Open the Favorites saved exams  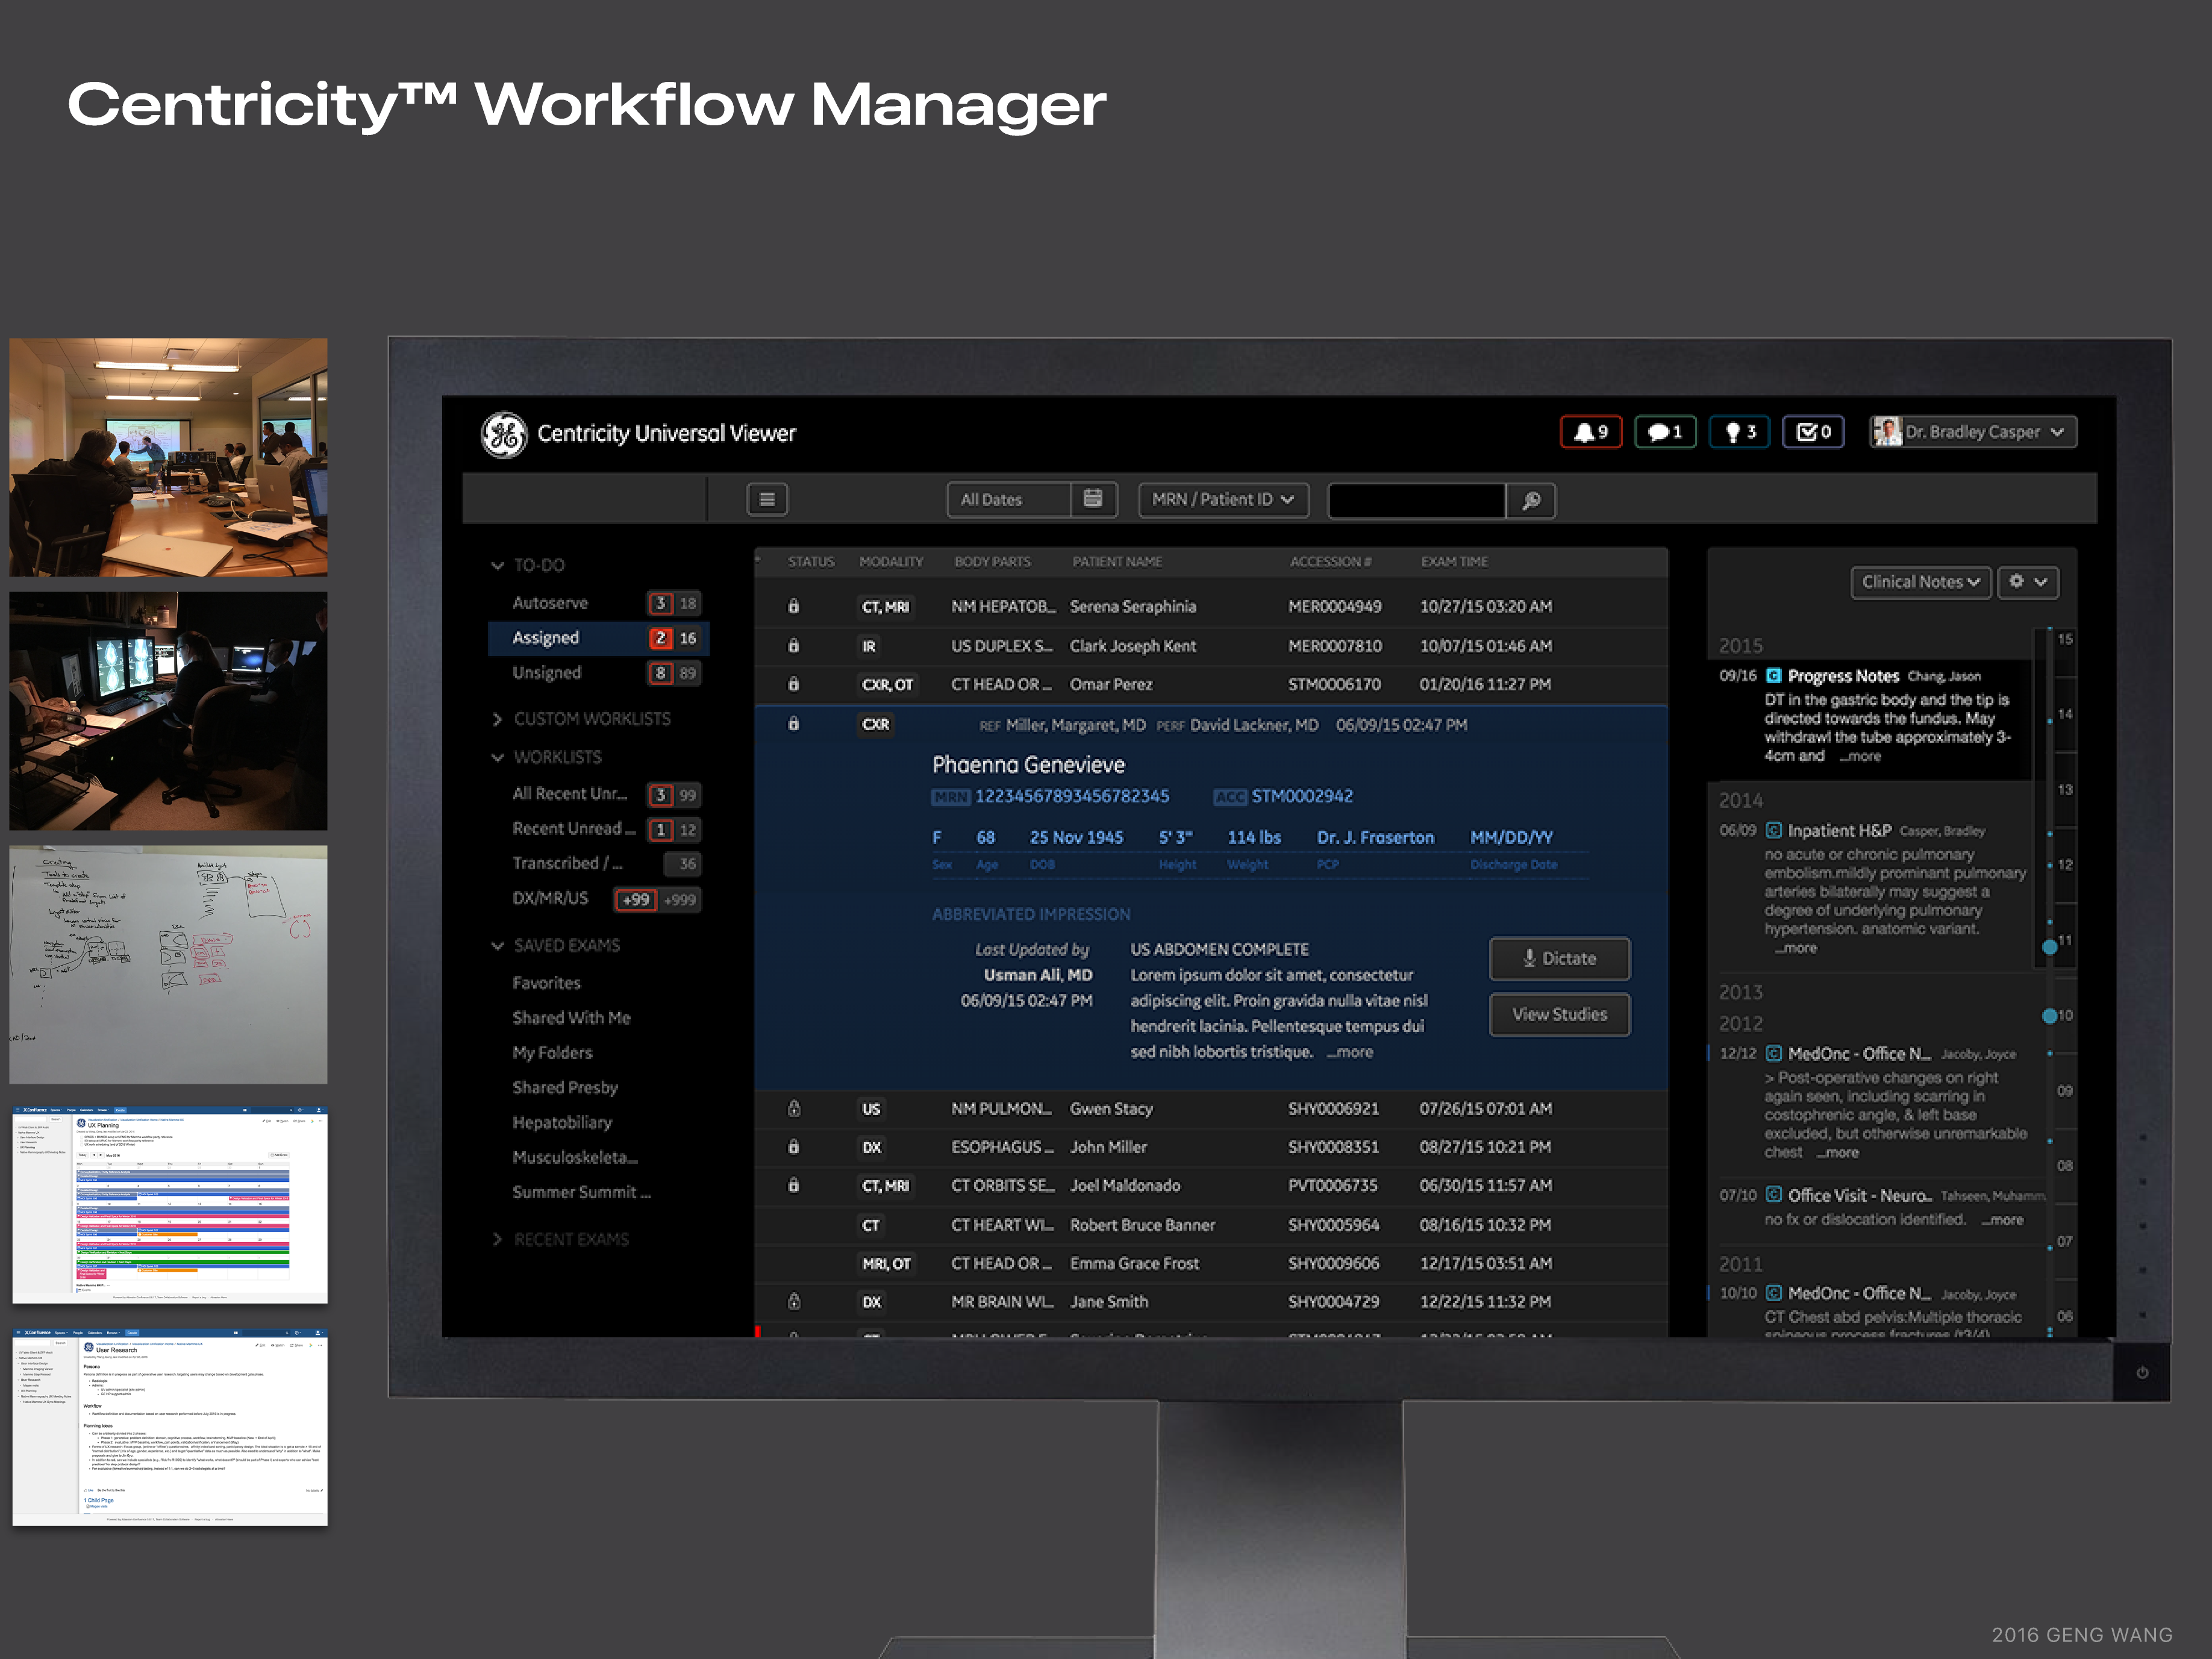pos(546,983)
